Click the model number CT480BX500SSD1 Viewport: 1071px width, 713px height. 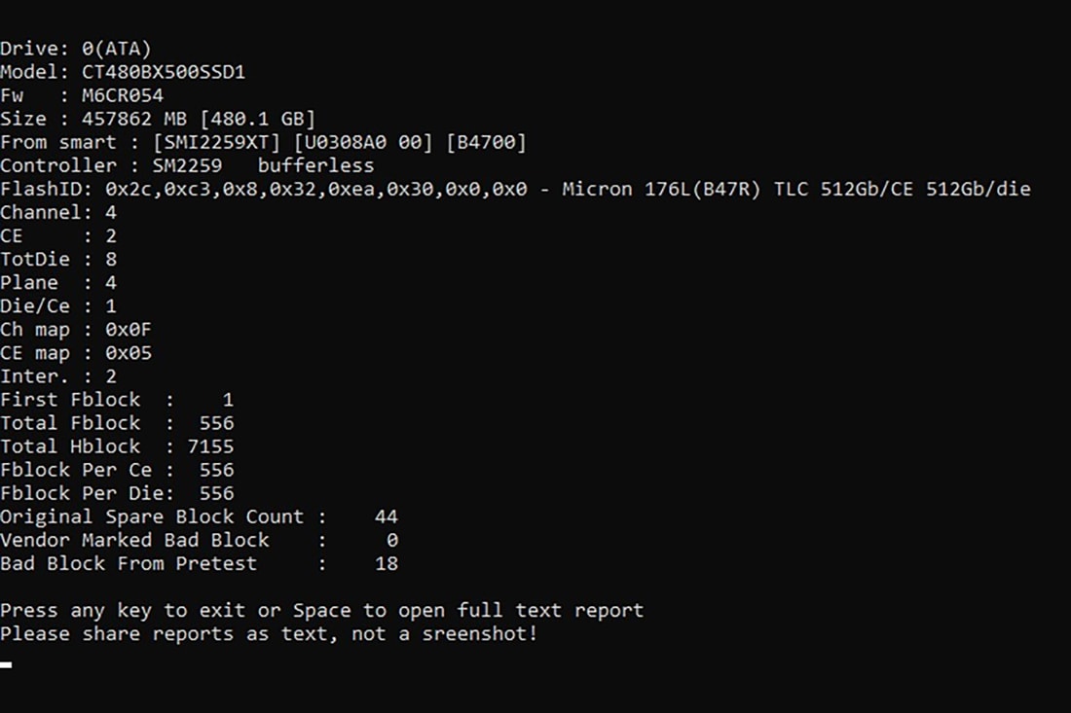[x=164, y=72]
